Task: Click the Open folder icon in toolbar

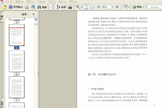Action: pyautogui.click(x=4, y=7)
